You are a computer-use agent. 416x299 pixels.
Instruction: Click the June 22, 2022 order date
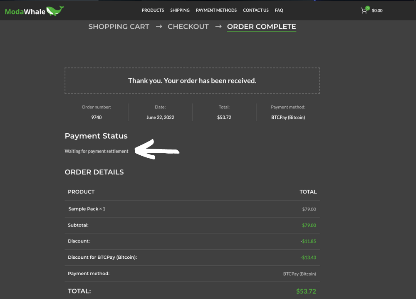160,118
